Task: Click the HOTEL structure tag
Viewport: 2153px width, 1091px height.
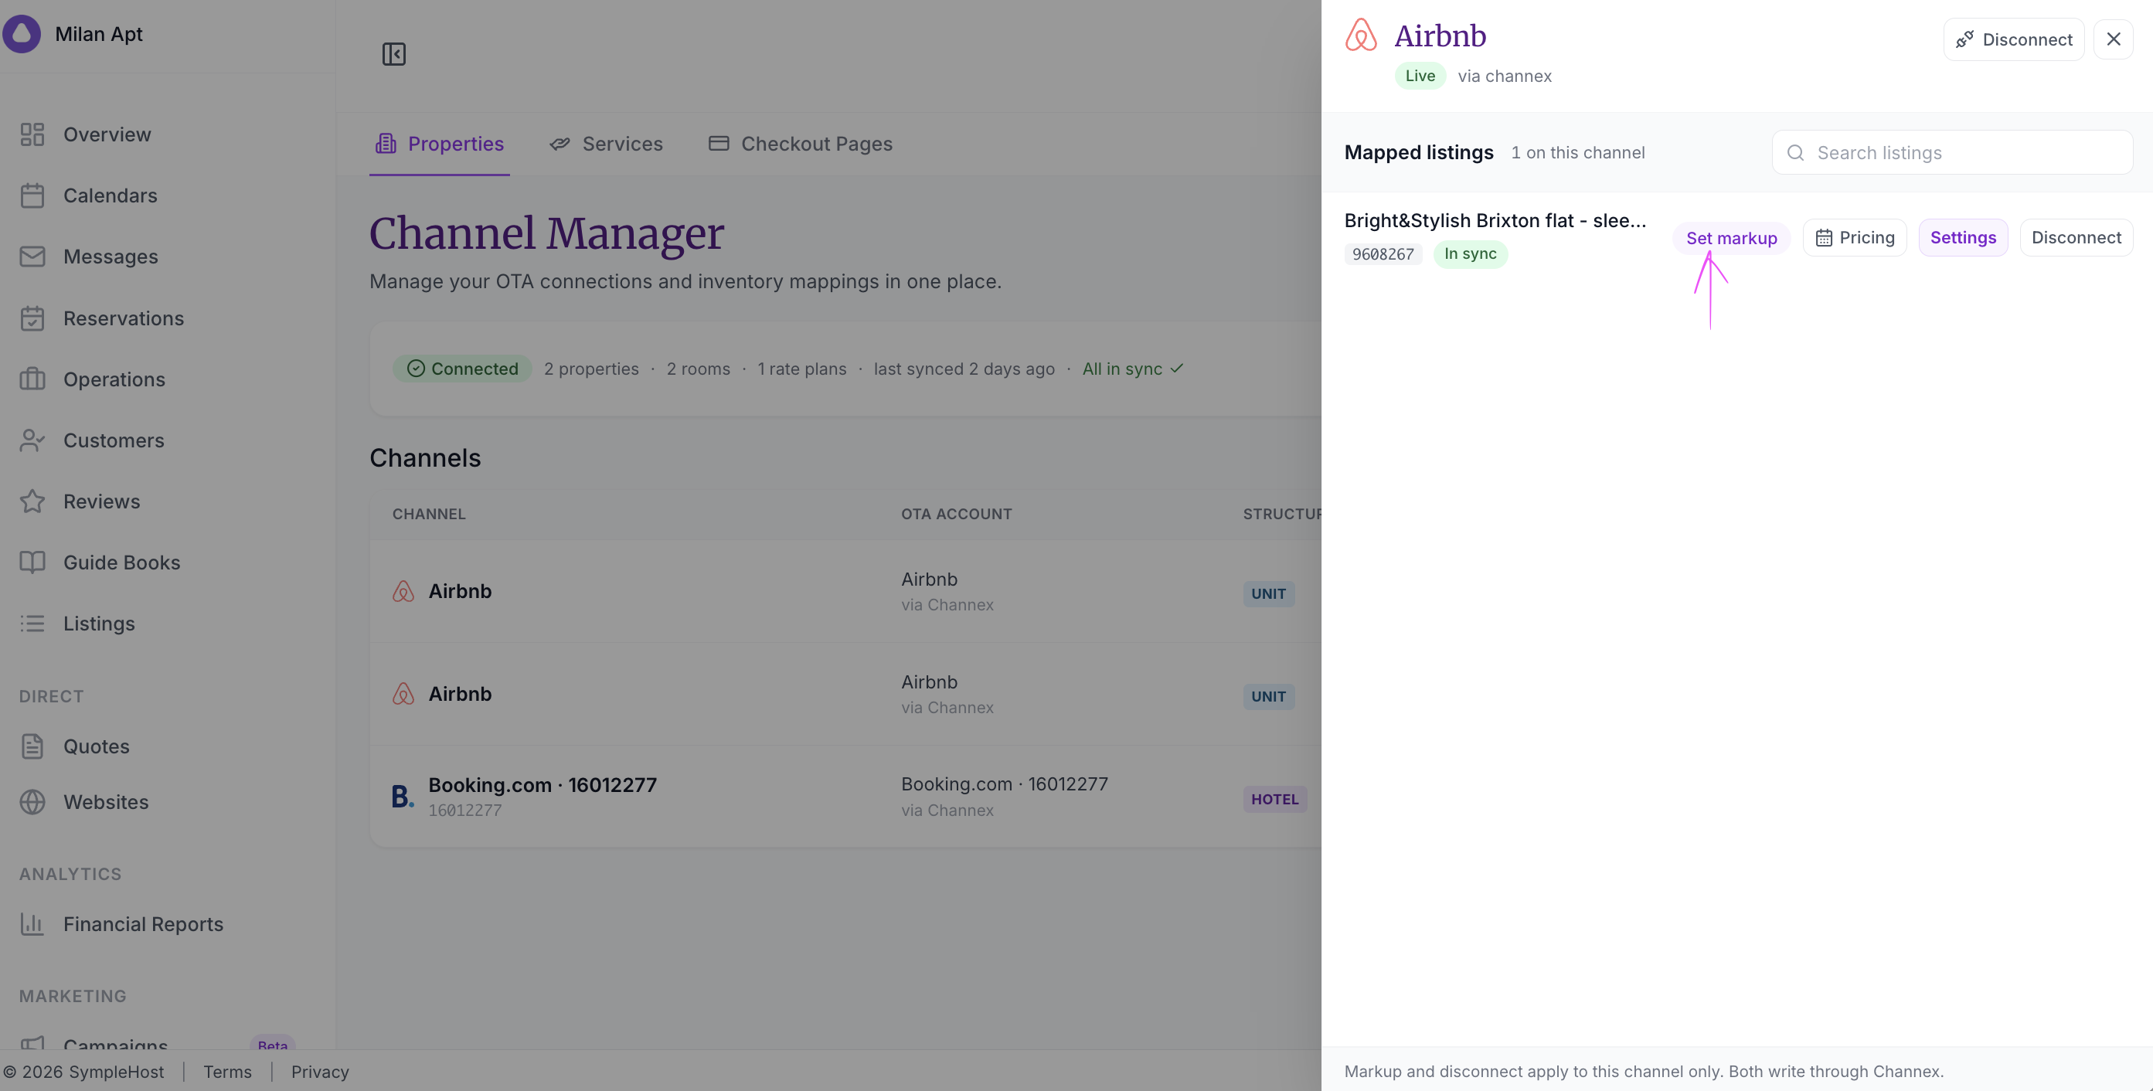Action: click(x=1274, y=800)
